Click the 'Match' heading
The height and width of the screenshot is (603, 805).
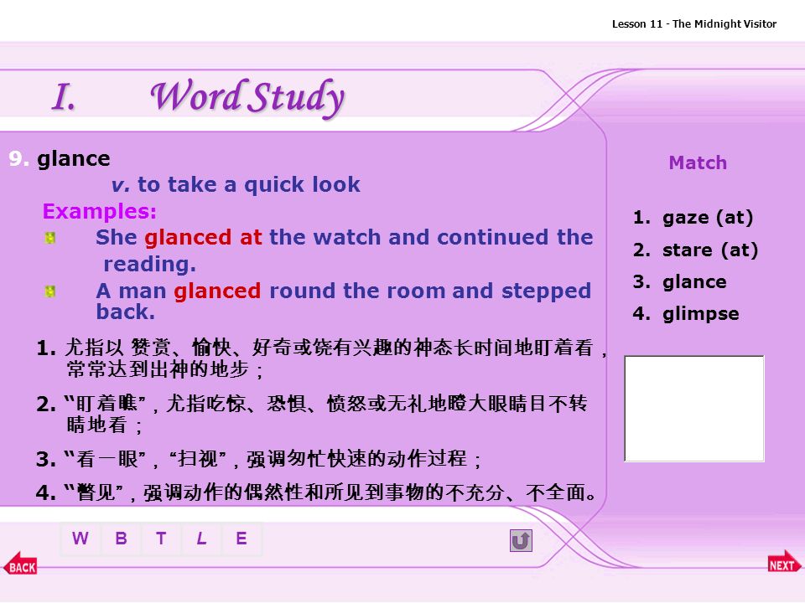(x=698, y=162)
